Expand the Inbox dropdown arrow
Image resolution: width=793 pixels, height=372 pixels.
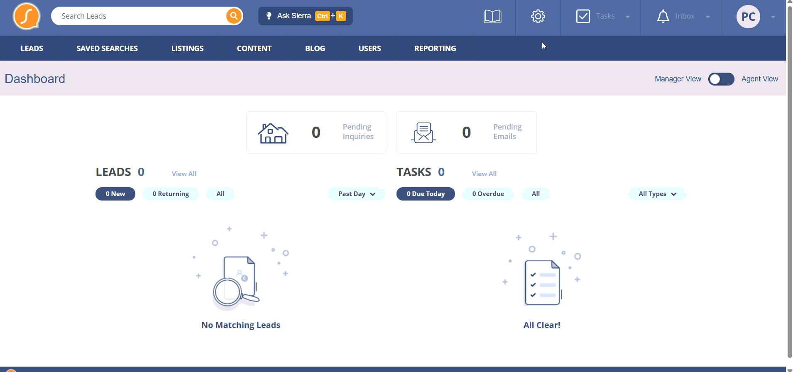tap(708, 17)
